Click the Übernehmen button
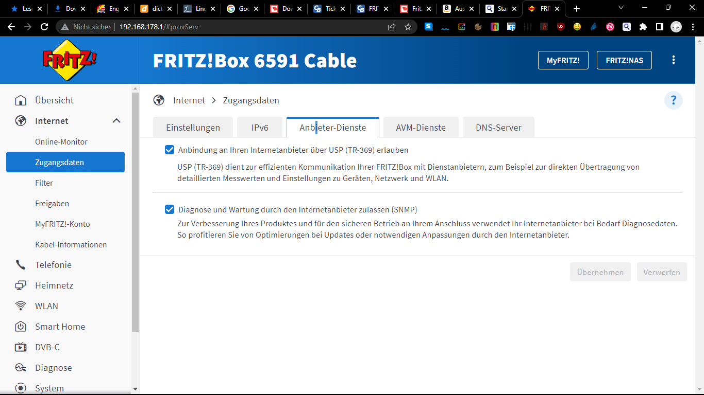 [600, 272]
